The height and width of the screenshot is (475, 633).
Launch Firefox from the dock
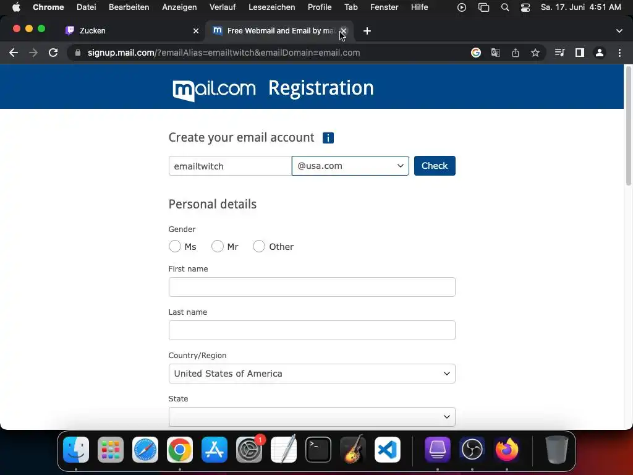(507, 450)
